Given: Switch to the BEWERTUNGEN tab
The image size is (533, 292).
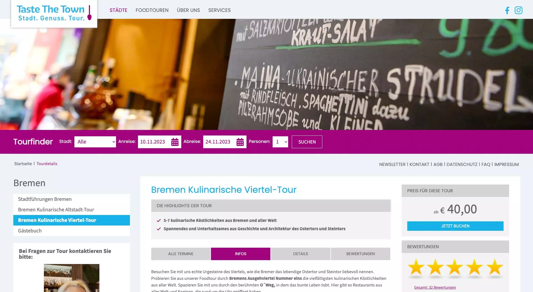Looking at the screenshot, I should point(361,254).
